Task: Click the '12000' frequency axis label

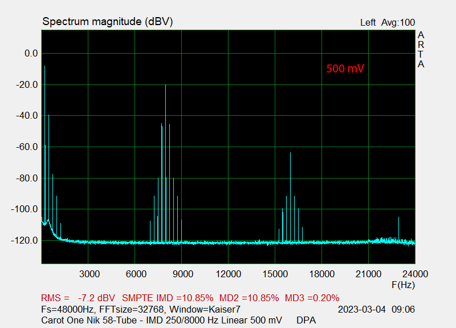Action: 228,273
